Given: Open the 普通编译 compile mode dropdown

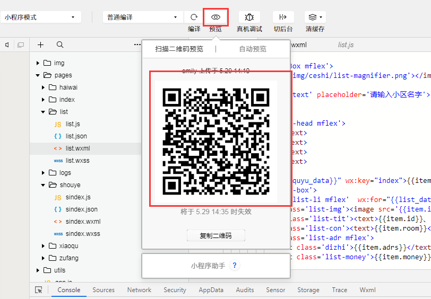Looking at the screenshot, I should point(143,17).
